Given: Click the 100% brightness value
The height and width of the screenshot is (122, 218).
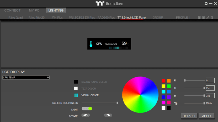Looking at the screenshot, I should [x=208, y=103].
